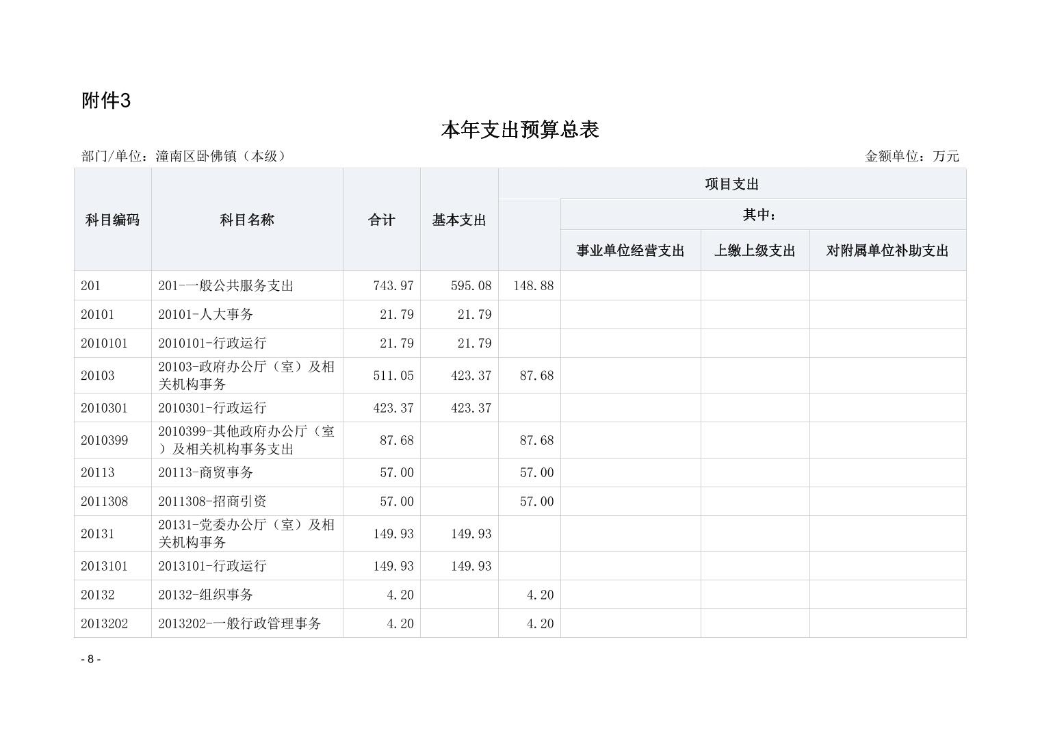
Task: Click code cell 20131
Action: pos(113,533)
